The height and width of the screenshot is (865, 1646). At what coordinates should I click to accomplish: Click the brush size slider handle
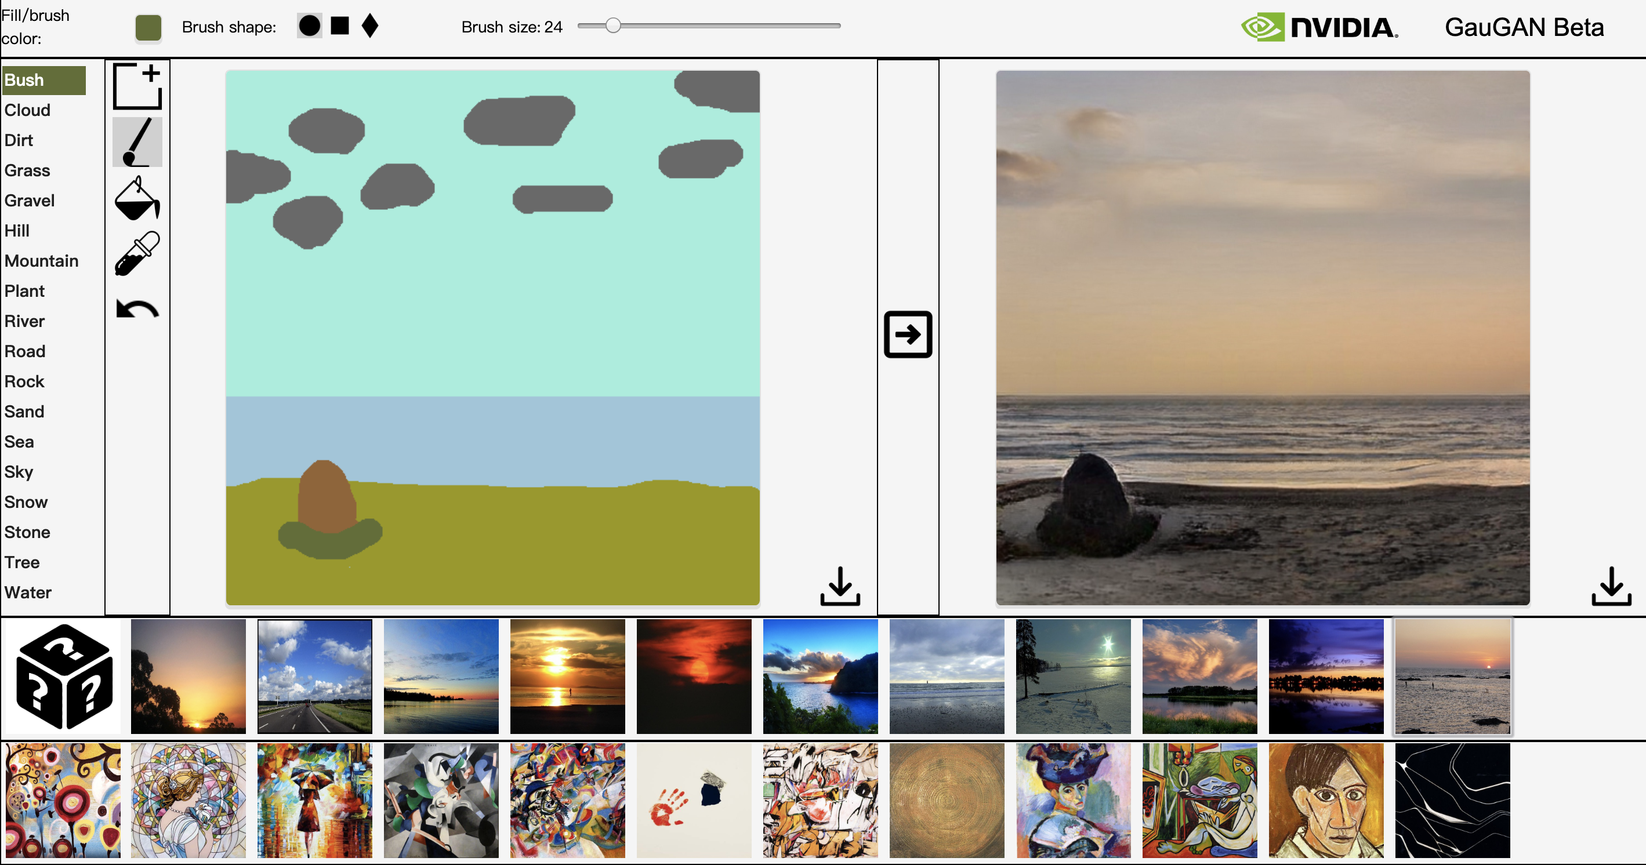(613, 26)
